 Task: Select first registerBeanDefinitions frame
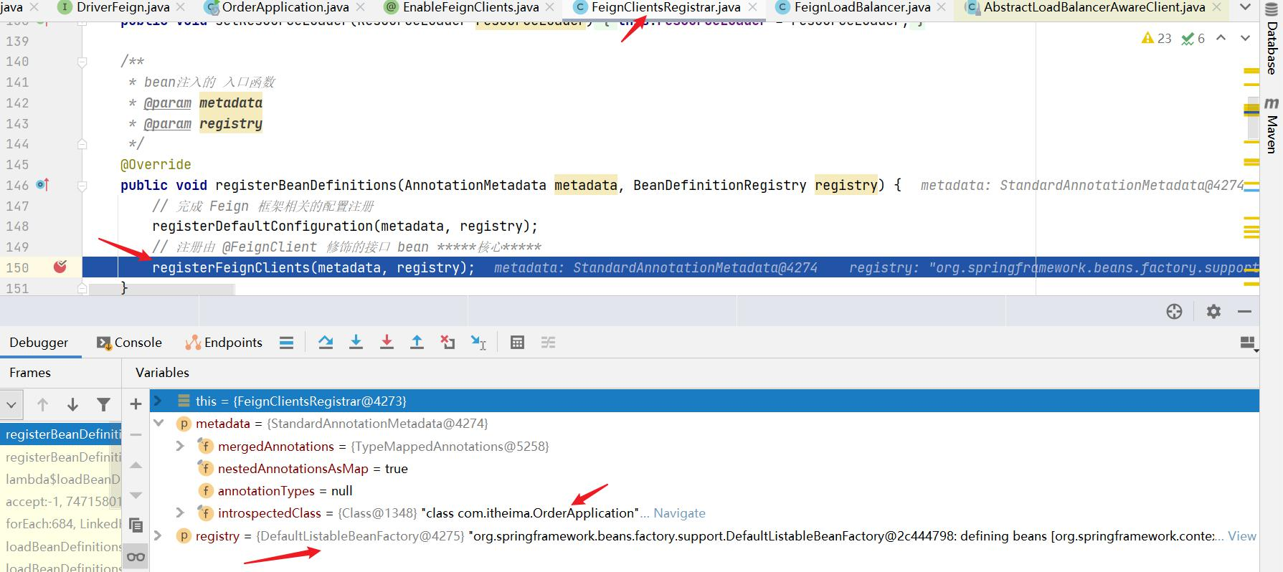click(61, 434)
